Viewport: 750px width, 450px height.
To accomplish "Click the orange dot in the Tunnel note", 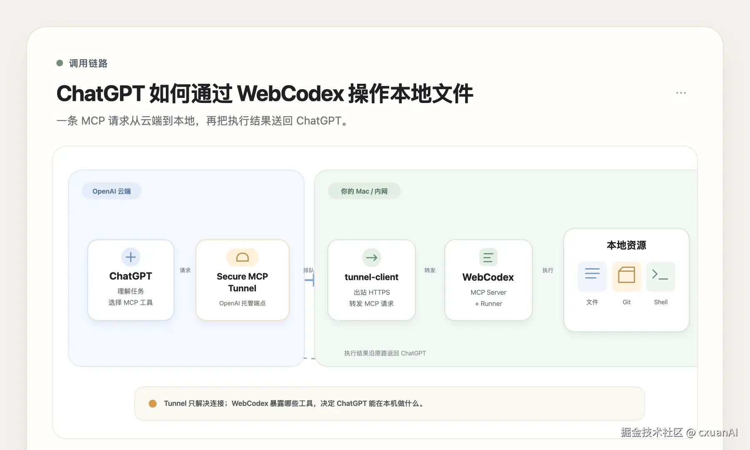I will point(152,403).
